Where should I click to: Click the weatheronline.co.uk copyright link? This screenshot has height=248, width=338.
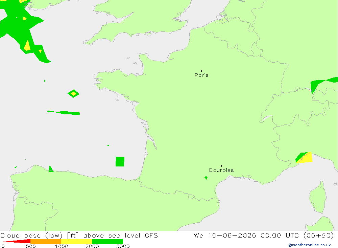pyautogui.click(x=310, y=245)
